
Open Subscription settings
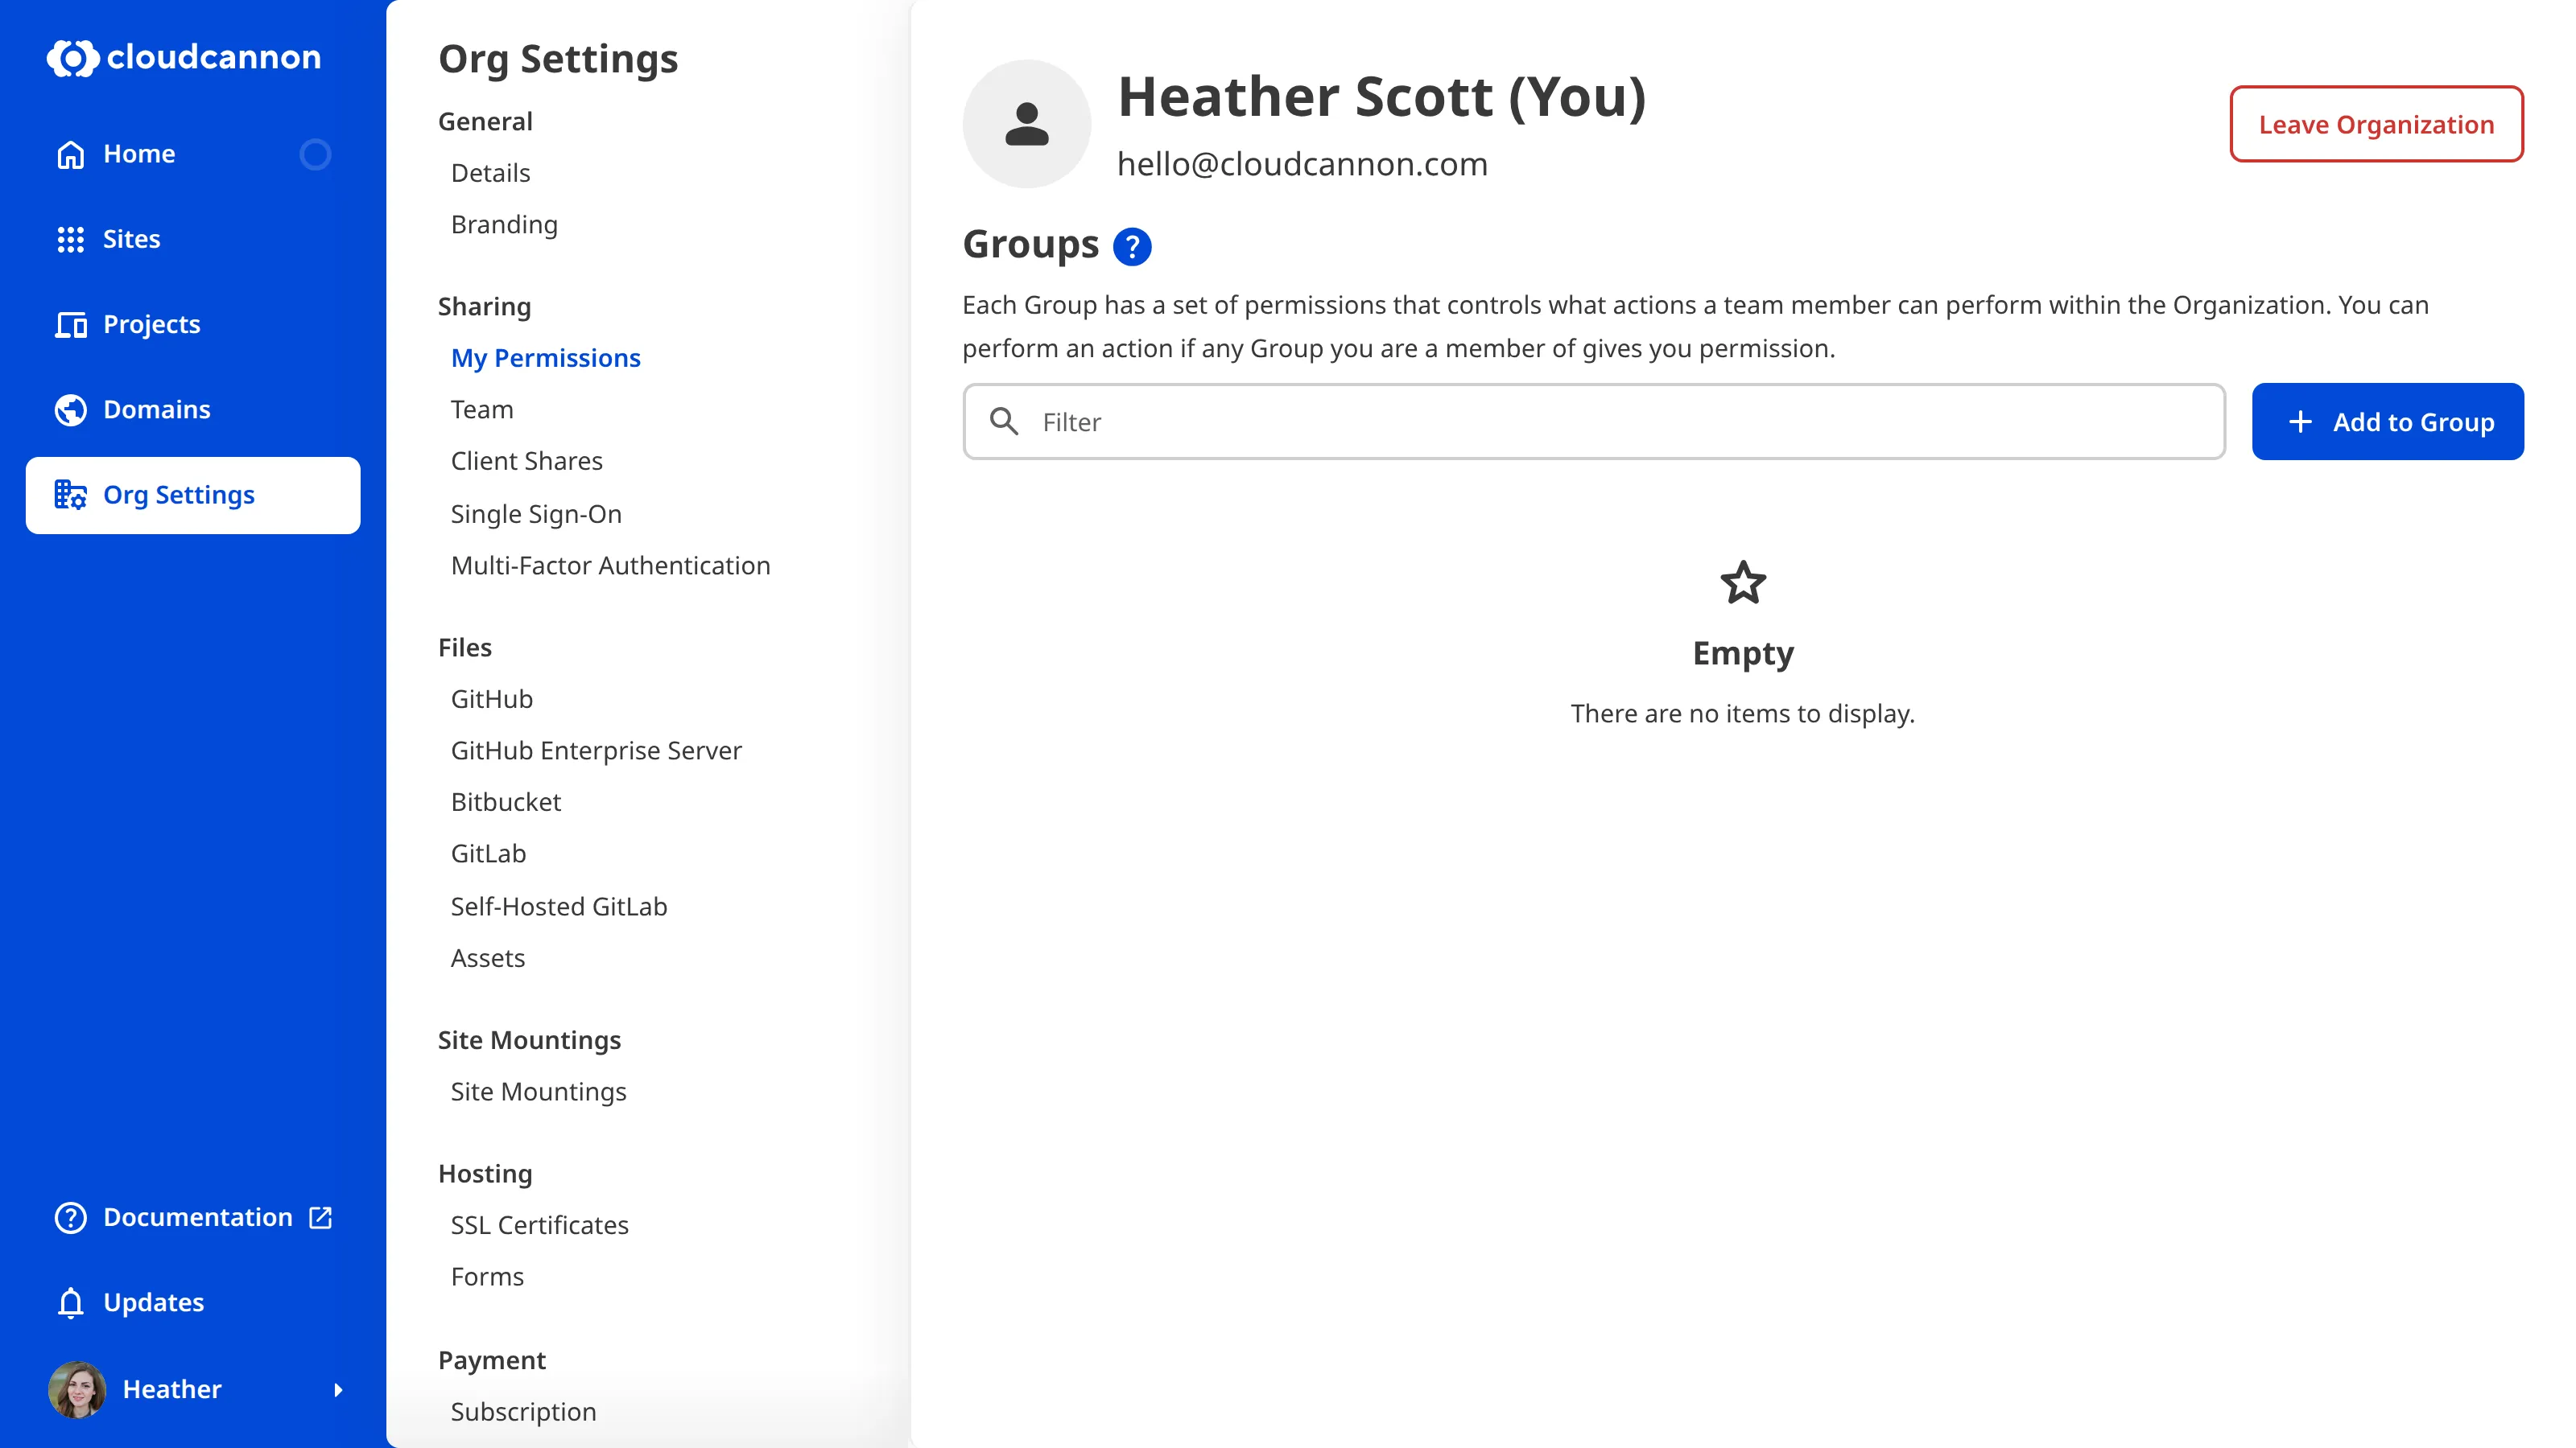(x=523, y=1412)
